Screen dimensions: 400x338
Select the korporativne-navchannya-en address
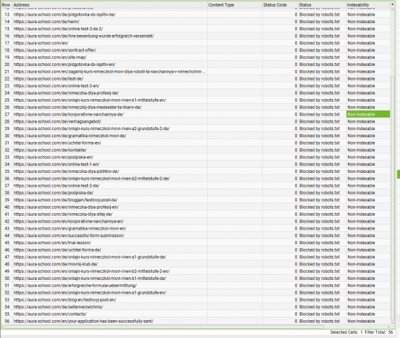click(x=69, y=222)
